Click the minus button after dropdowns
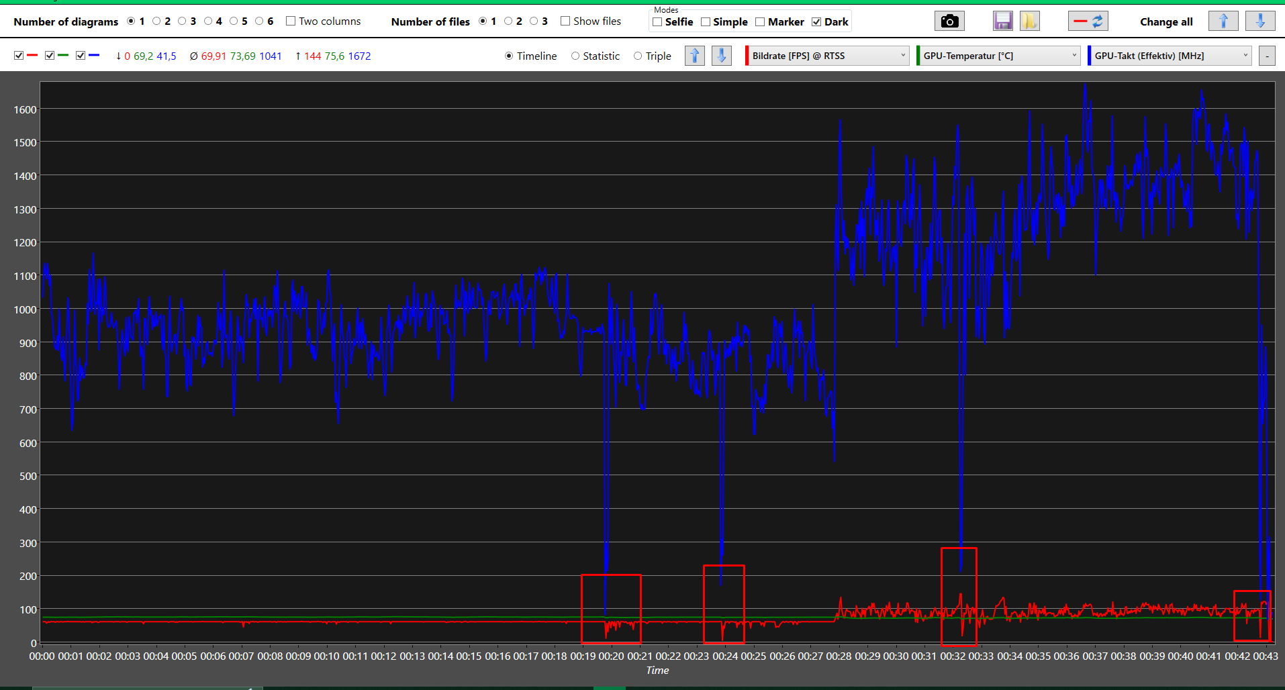 click(1267, 56)
